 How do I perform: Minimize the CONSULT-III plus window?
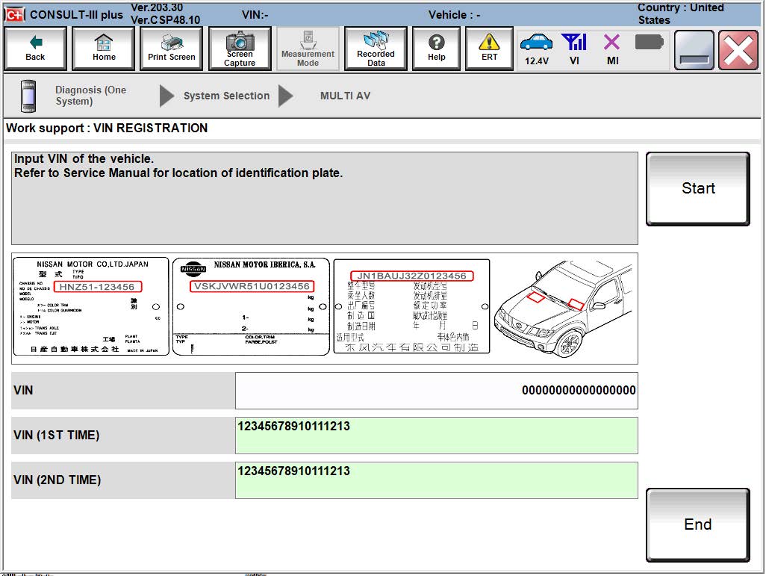[x=694, y=50]
